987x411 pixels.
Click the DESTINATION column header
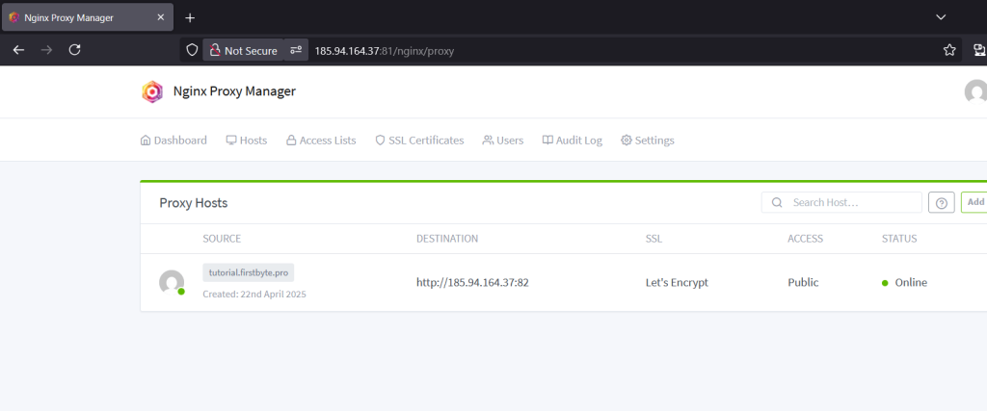pyautogui.click(x=447, y=239)
